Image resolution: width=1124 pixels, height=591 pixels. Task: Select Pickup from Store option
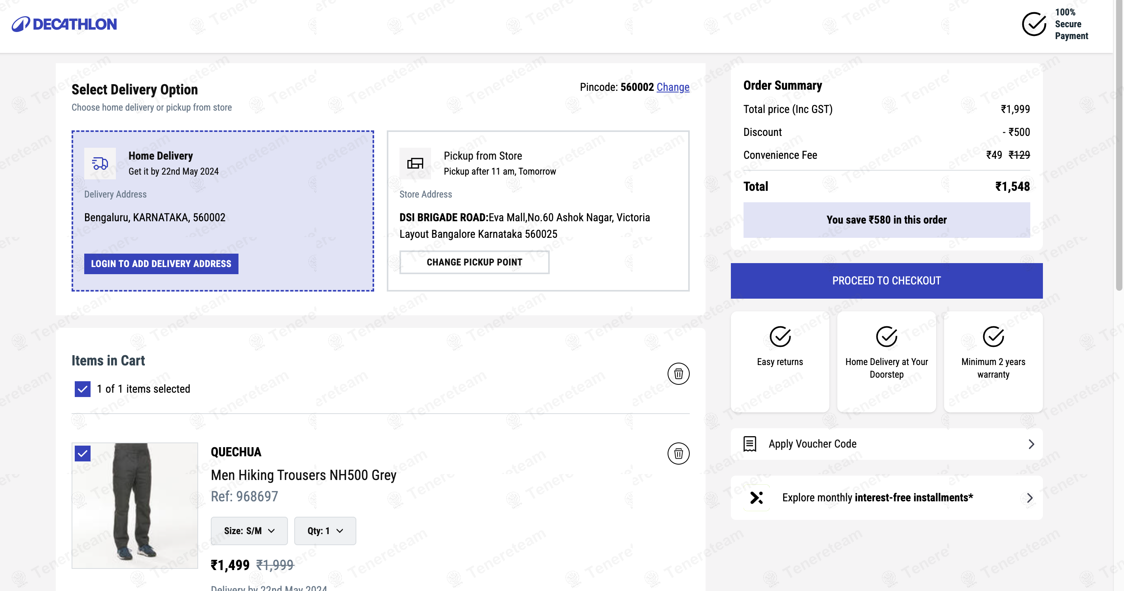pyautogui.click(x=482, y=156)
